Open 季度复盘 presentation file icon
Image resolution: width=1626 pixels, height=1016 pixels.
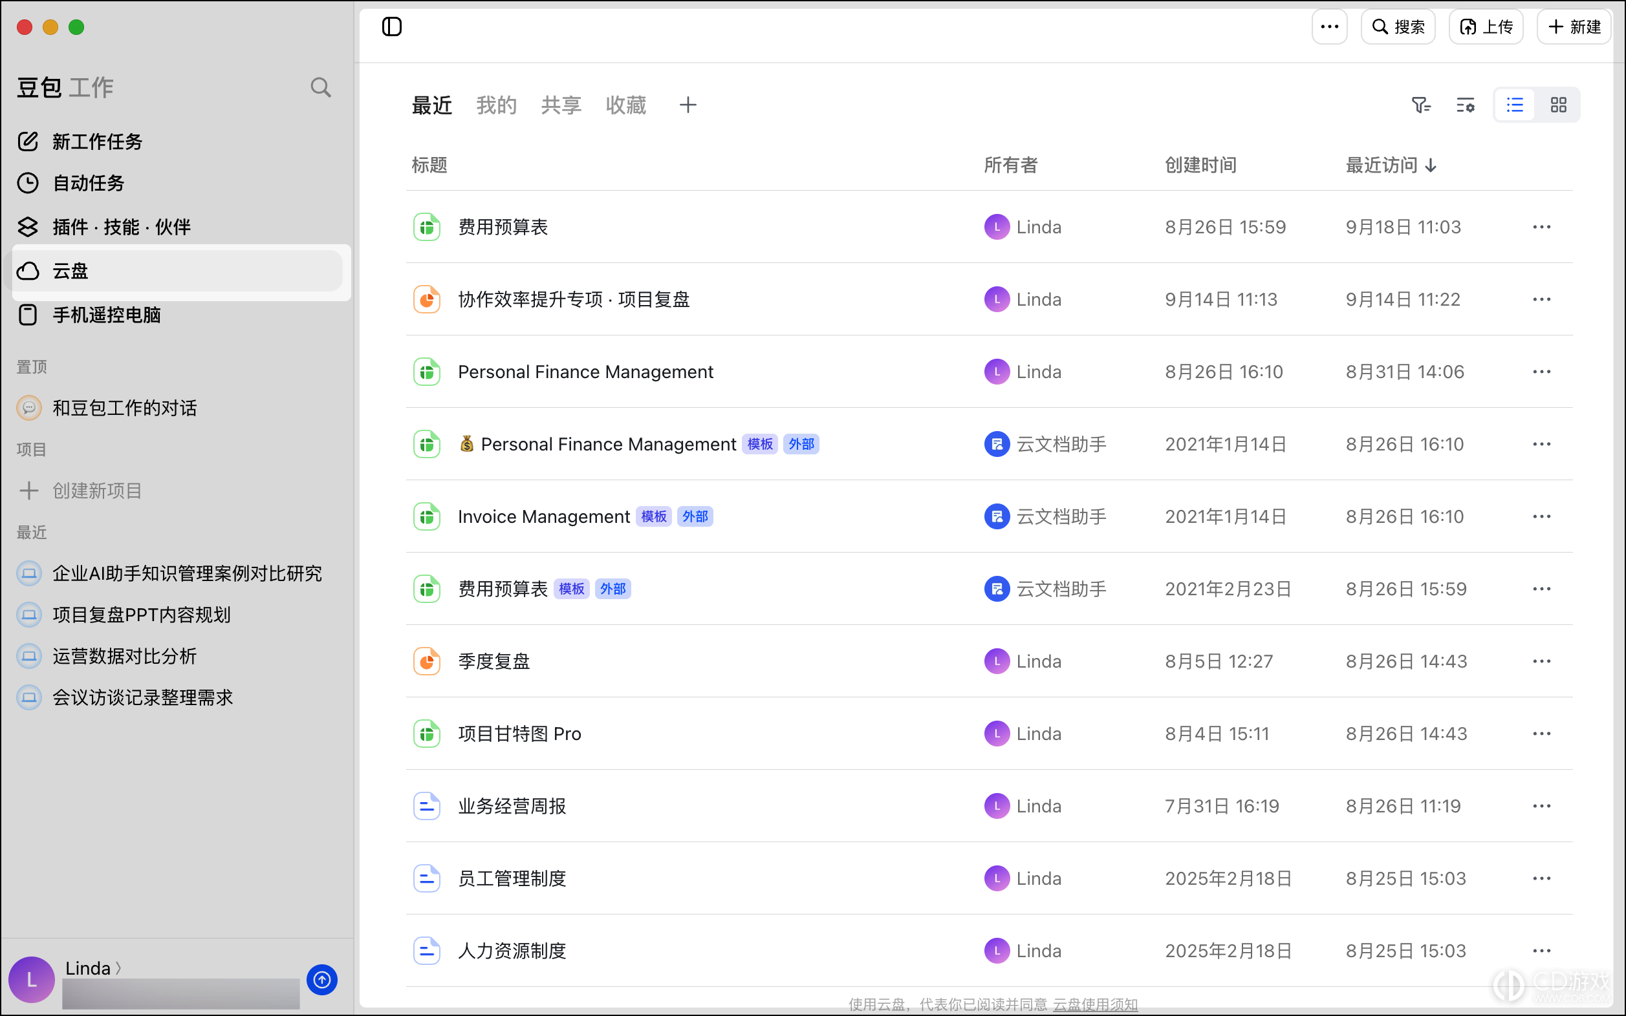point(426,661)
